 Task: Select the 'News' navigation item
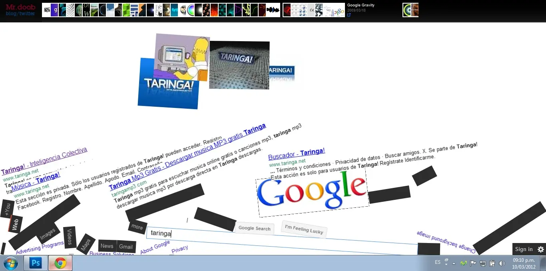107,246
